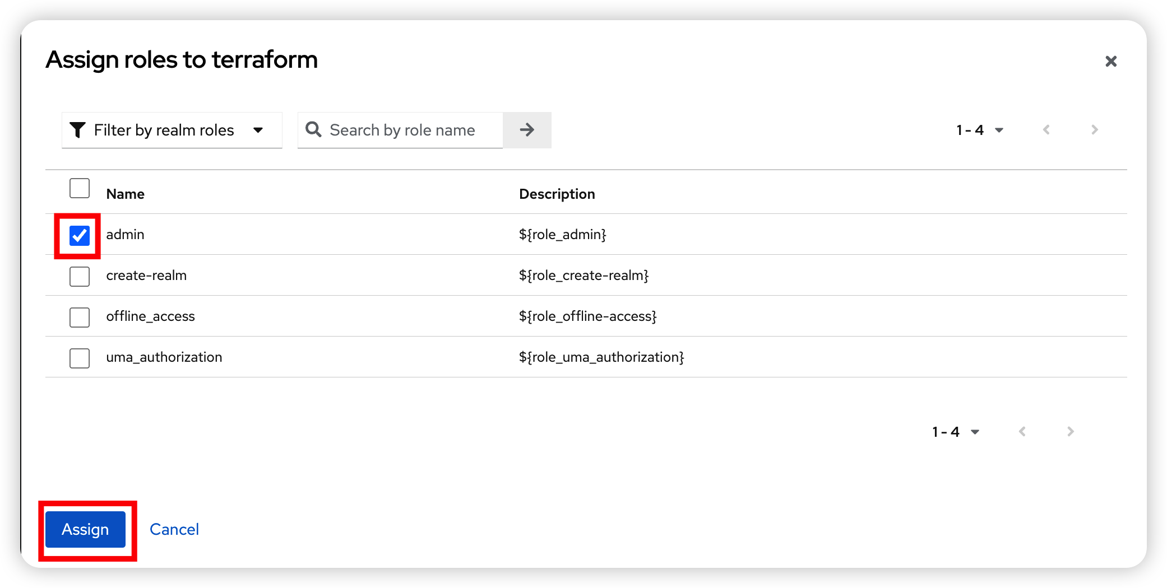Focus the Search by role name field
This screenshot has height=588, width=1167.
[400, 130]
